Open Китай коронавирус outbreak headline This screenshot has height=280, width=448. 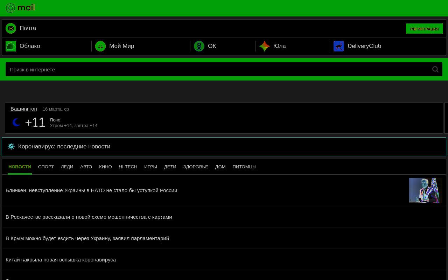coord(61,260)
